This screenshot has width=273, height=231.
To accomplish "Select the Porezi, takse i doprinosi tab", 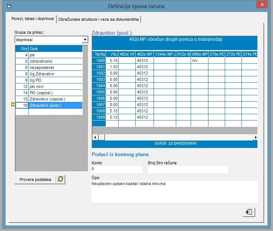I will pos(33,19).
